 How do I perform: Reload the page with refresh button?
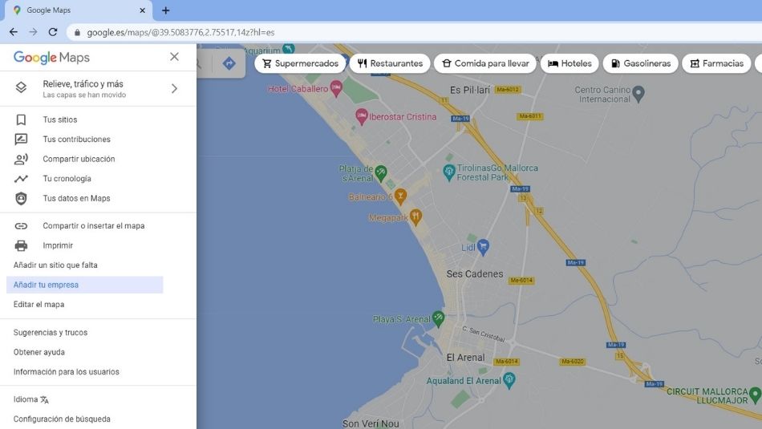(x=53, y=32)
